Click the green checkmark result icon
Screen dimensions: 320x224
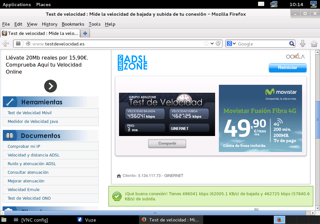(x=117, y=196)
